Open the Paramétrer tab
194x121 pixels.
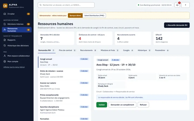(x=162, y=50)
